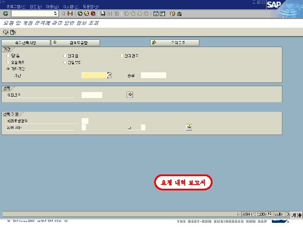
Task: Click the green Enter checkmark icon
Action: (5, 13)
